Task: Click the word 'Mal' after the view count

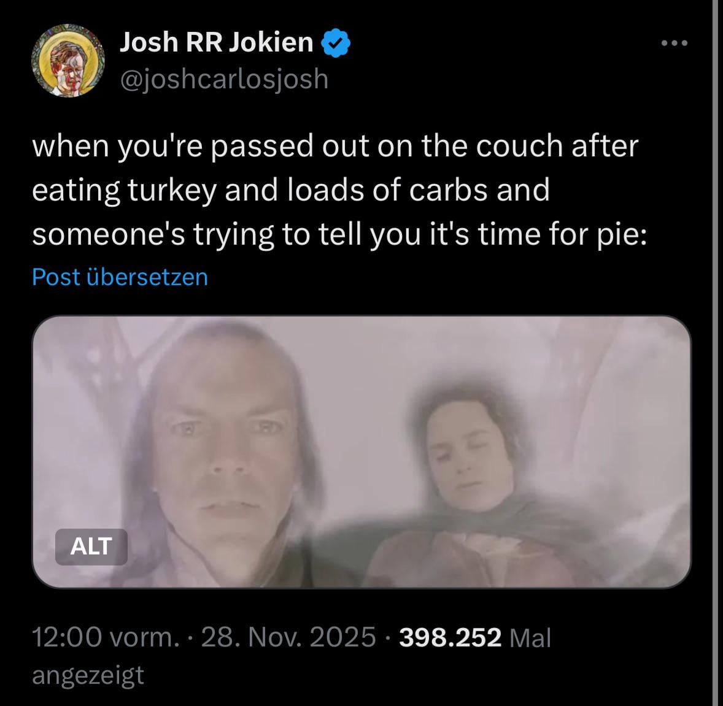Action: tap(531, 638)
